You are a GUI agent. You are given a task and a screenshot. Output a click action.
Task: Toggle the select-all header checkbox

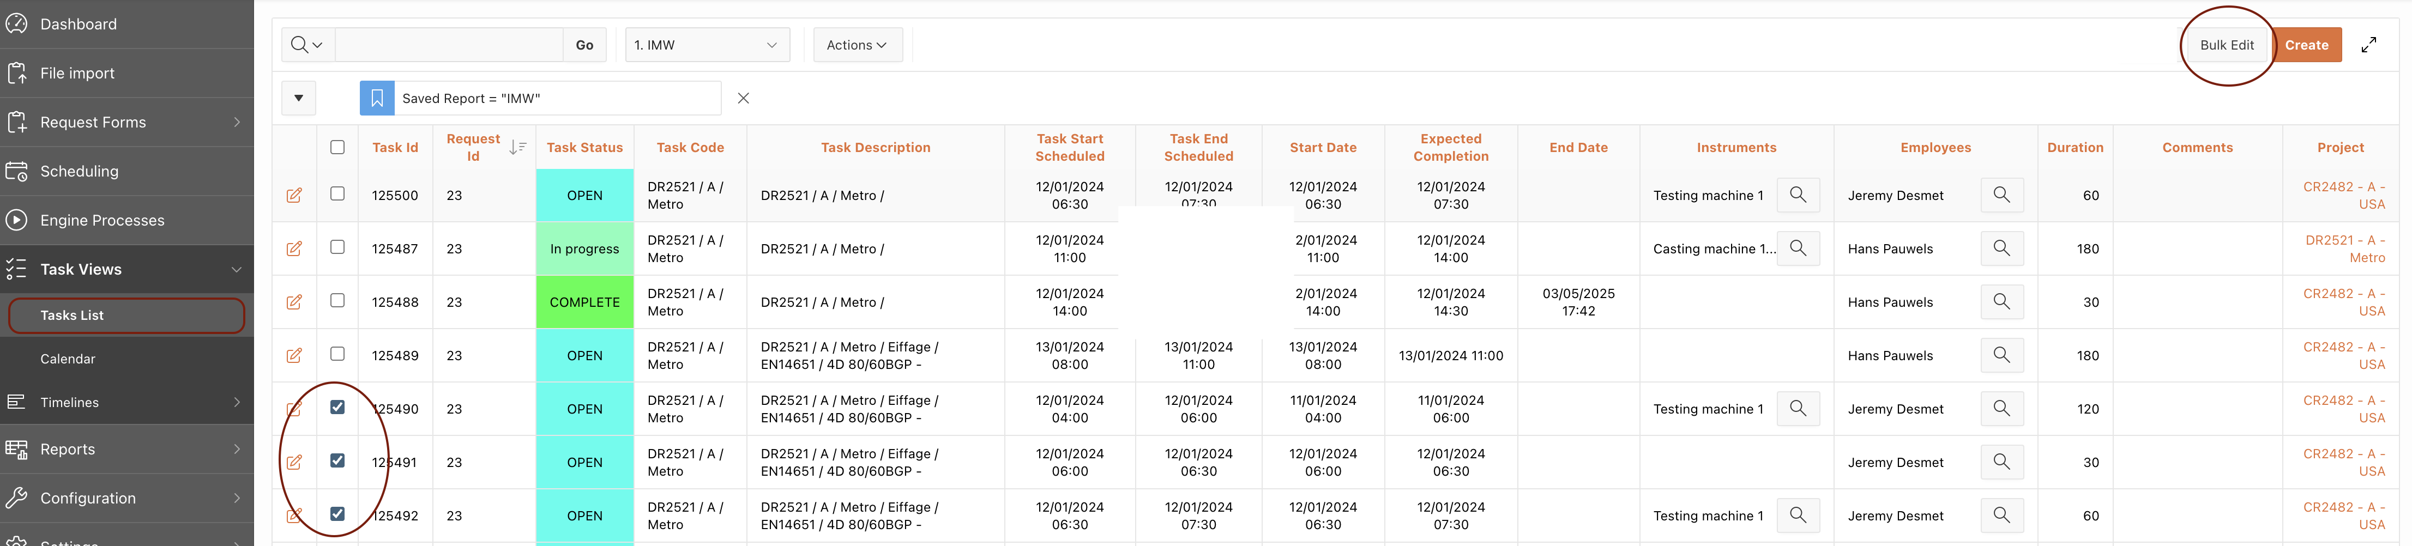pos(337,147)
